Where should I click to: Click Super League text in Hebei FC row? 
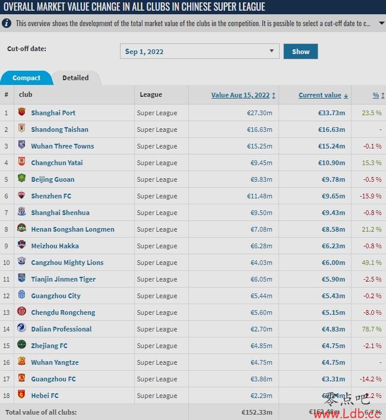[x=157, y=396]
